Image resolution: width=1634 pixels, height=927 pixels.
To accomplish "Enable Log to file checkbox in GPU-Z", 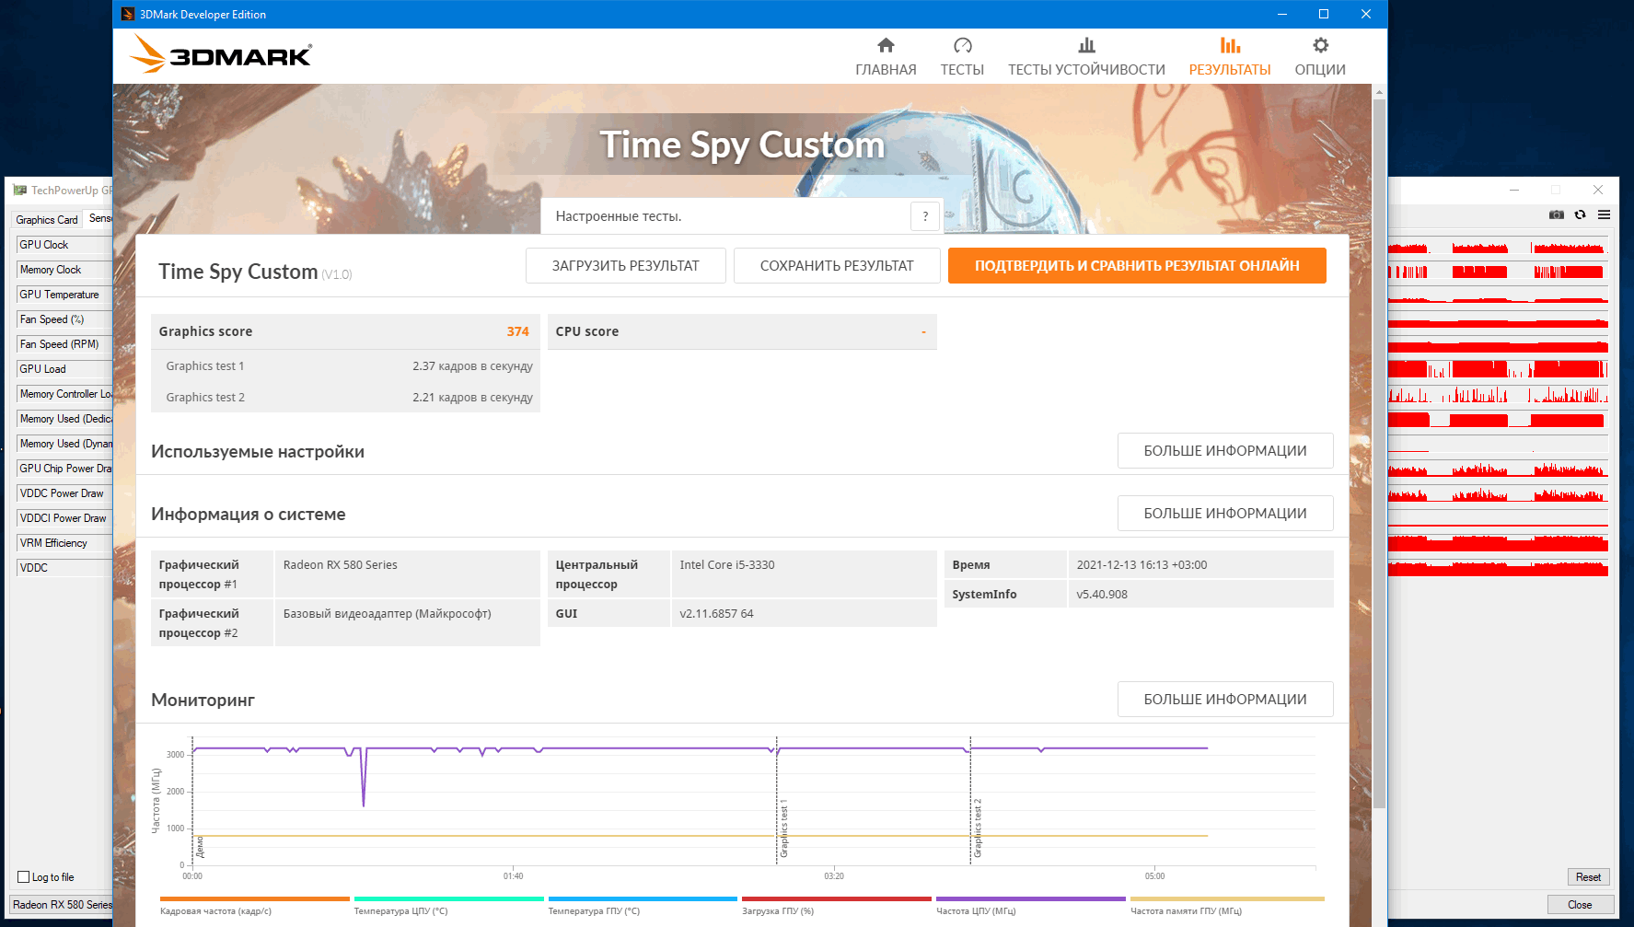I will (24, 877).
